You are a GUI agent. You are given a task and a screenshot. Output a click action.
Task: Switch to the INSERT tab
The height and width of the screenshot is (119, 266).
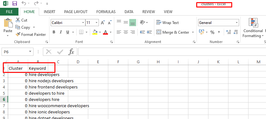(49, 12)
